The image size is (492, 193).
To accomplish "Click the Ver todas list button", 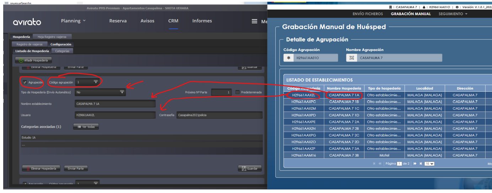I will [86, 127].
